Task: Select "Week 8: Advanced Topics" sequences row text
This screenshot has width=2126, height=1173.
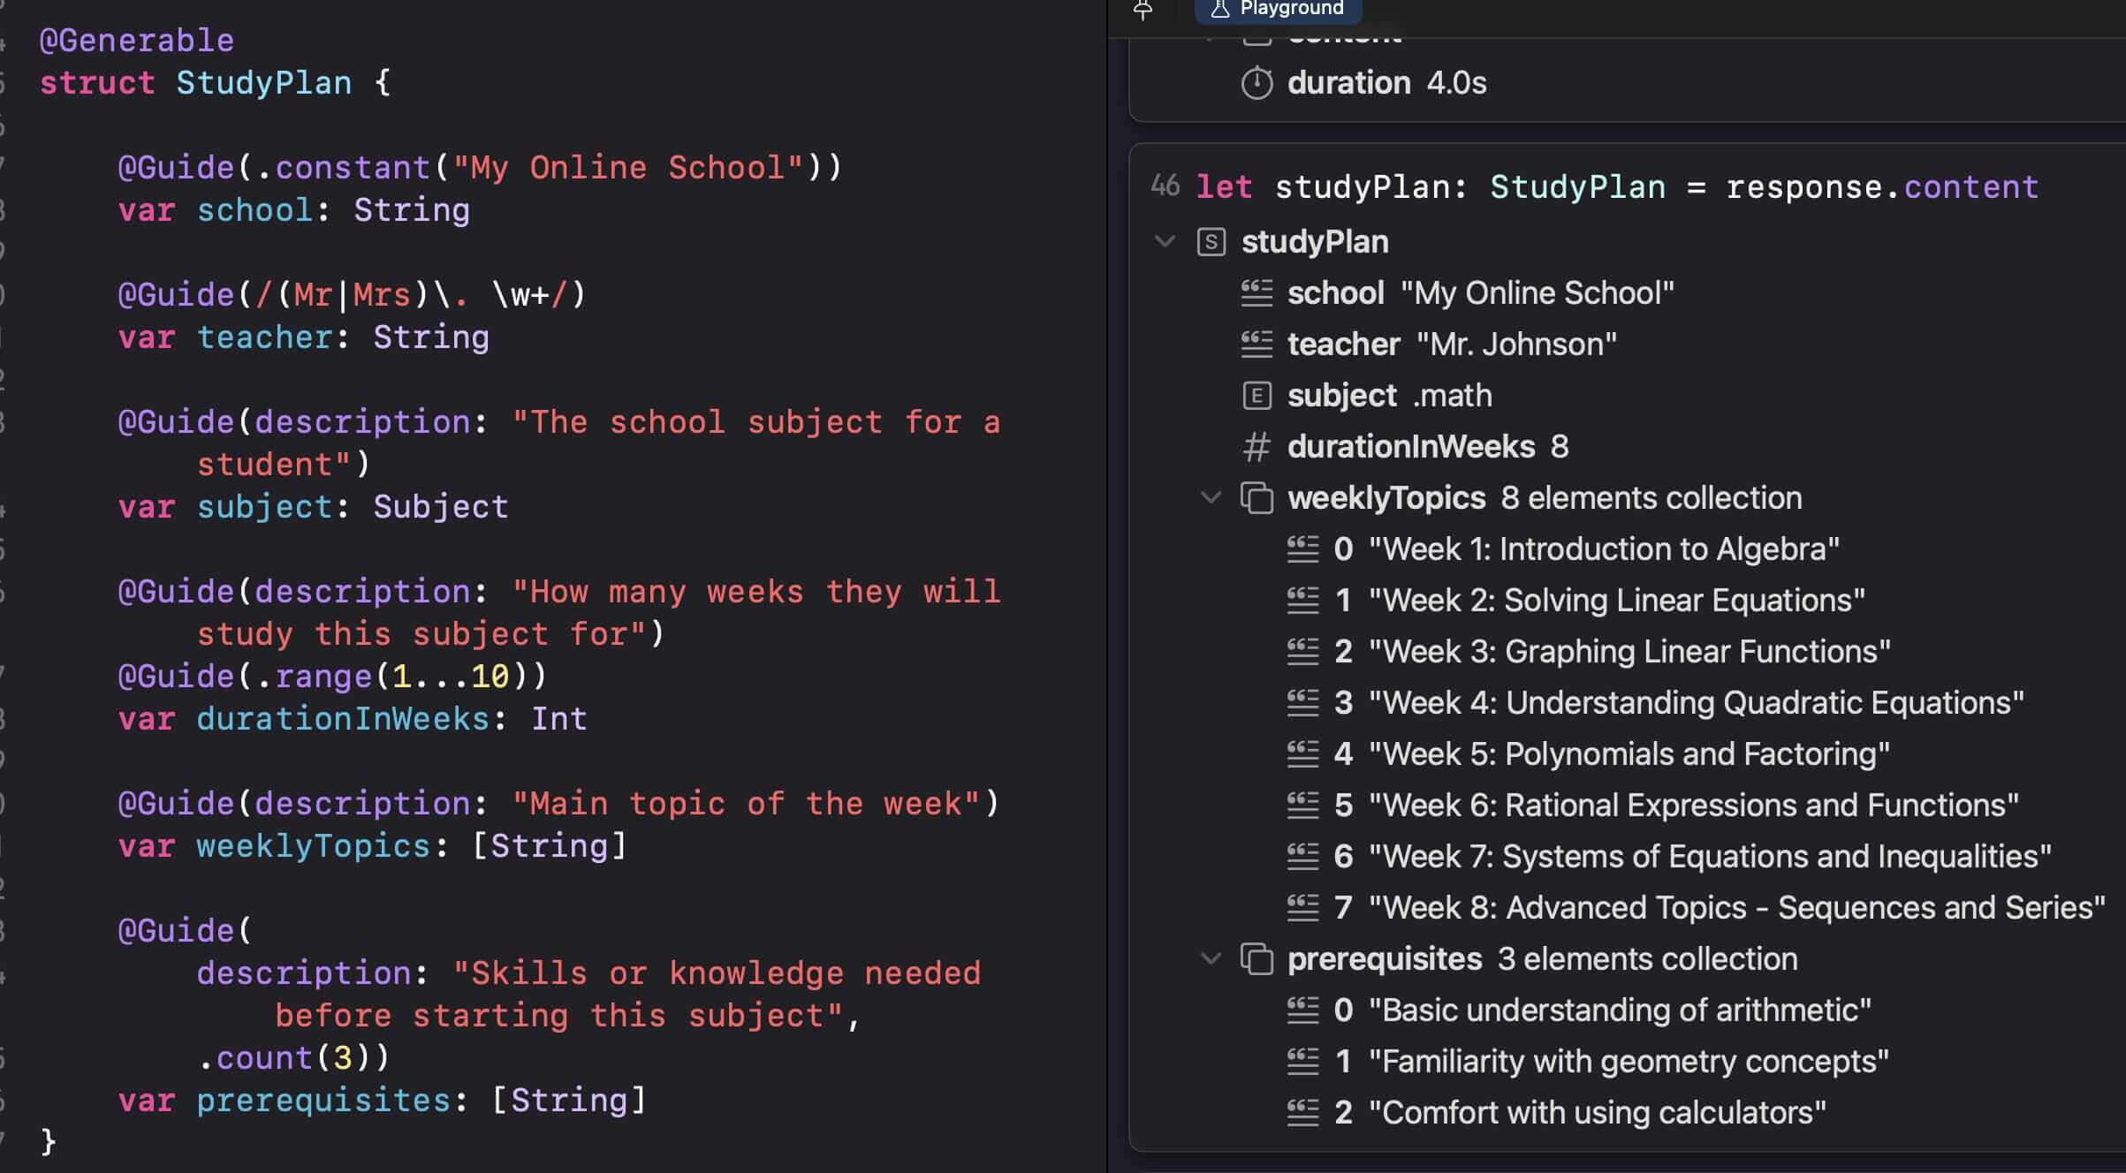Action: [1737, 908]
